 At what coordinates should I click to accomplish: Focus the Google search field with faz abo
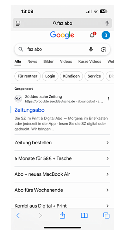coord(56,49)
